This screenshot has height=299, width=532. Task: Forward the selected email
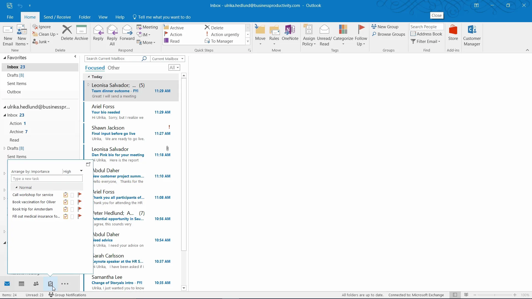click(127, 33)
